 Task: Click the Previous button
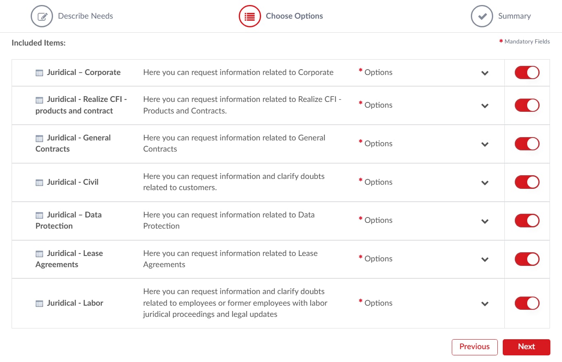pos(475,347)
